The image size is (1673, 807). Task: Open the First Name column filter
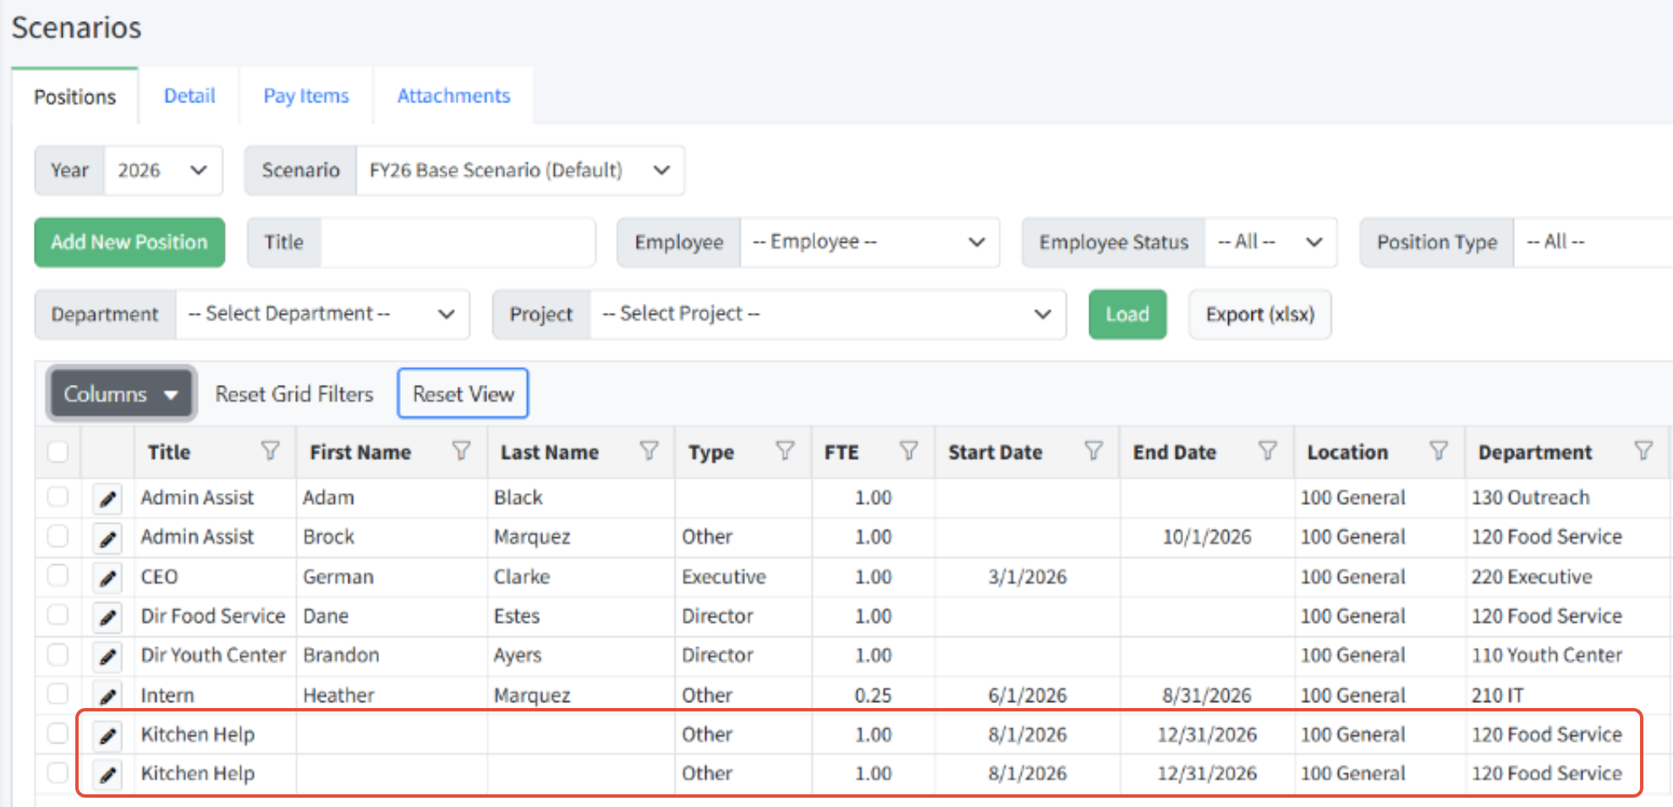click(462, 451)
